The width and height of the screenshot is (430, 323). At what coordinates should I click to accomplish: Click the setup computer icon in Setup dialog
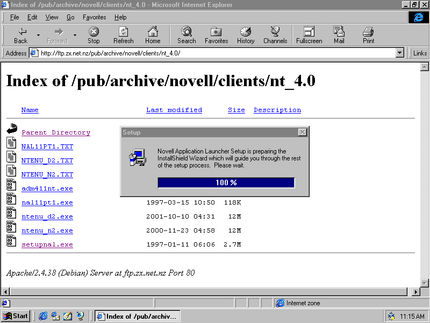(x=138, y=157)
